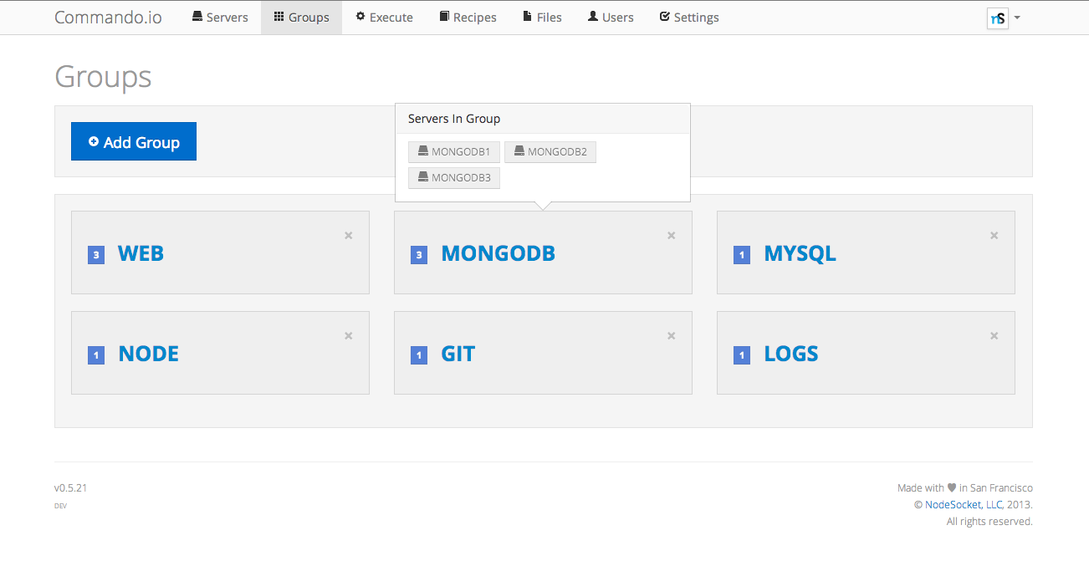
Task: Delete the LOGS group with its X
Action: click(x=994, y=336)
